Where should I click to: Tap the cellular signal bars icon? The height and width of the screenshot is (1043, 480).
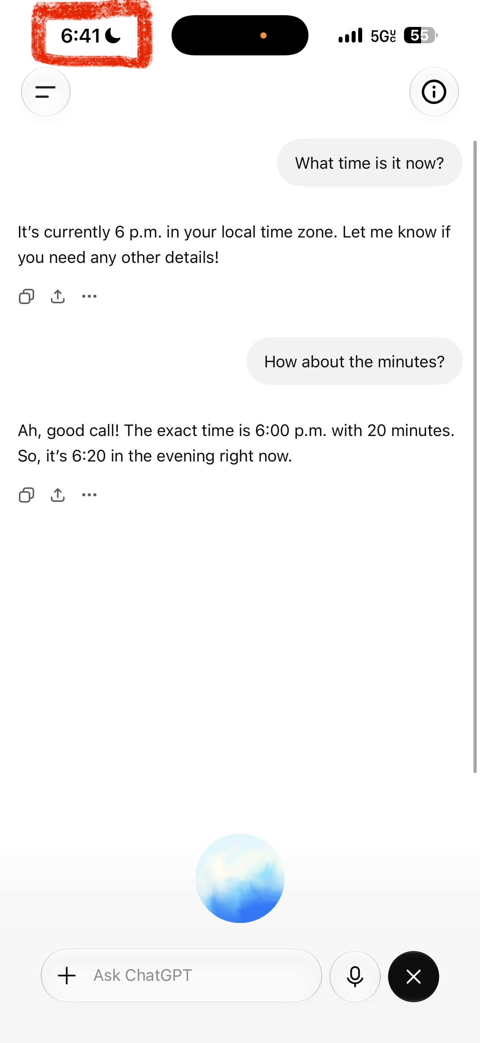pyautogui.click(x=351, y=36)
